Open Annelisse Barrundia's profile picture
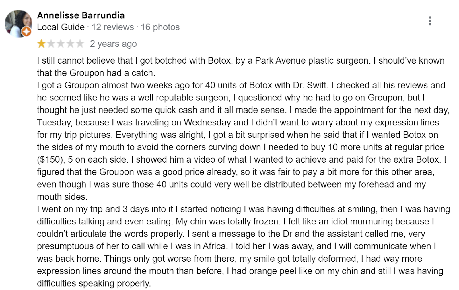The image size is (459, 290). 18,23
